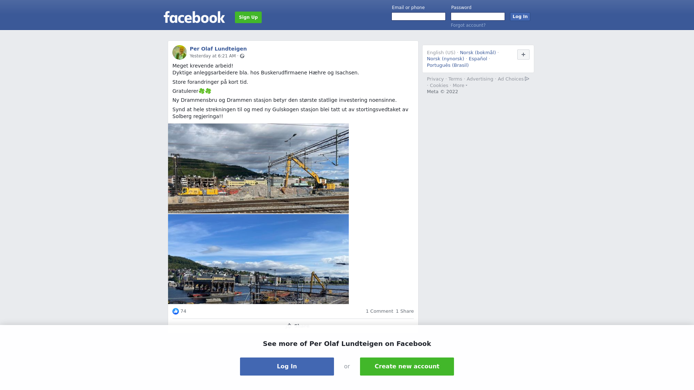Screen dimensions: 694x390
Task: Open the Forgot account link
Action: [x=468, y=25]
